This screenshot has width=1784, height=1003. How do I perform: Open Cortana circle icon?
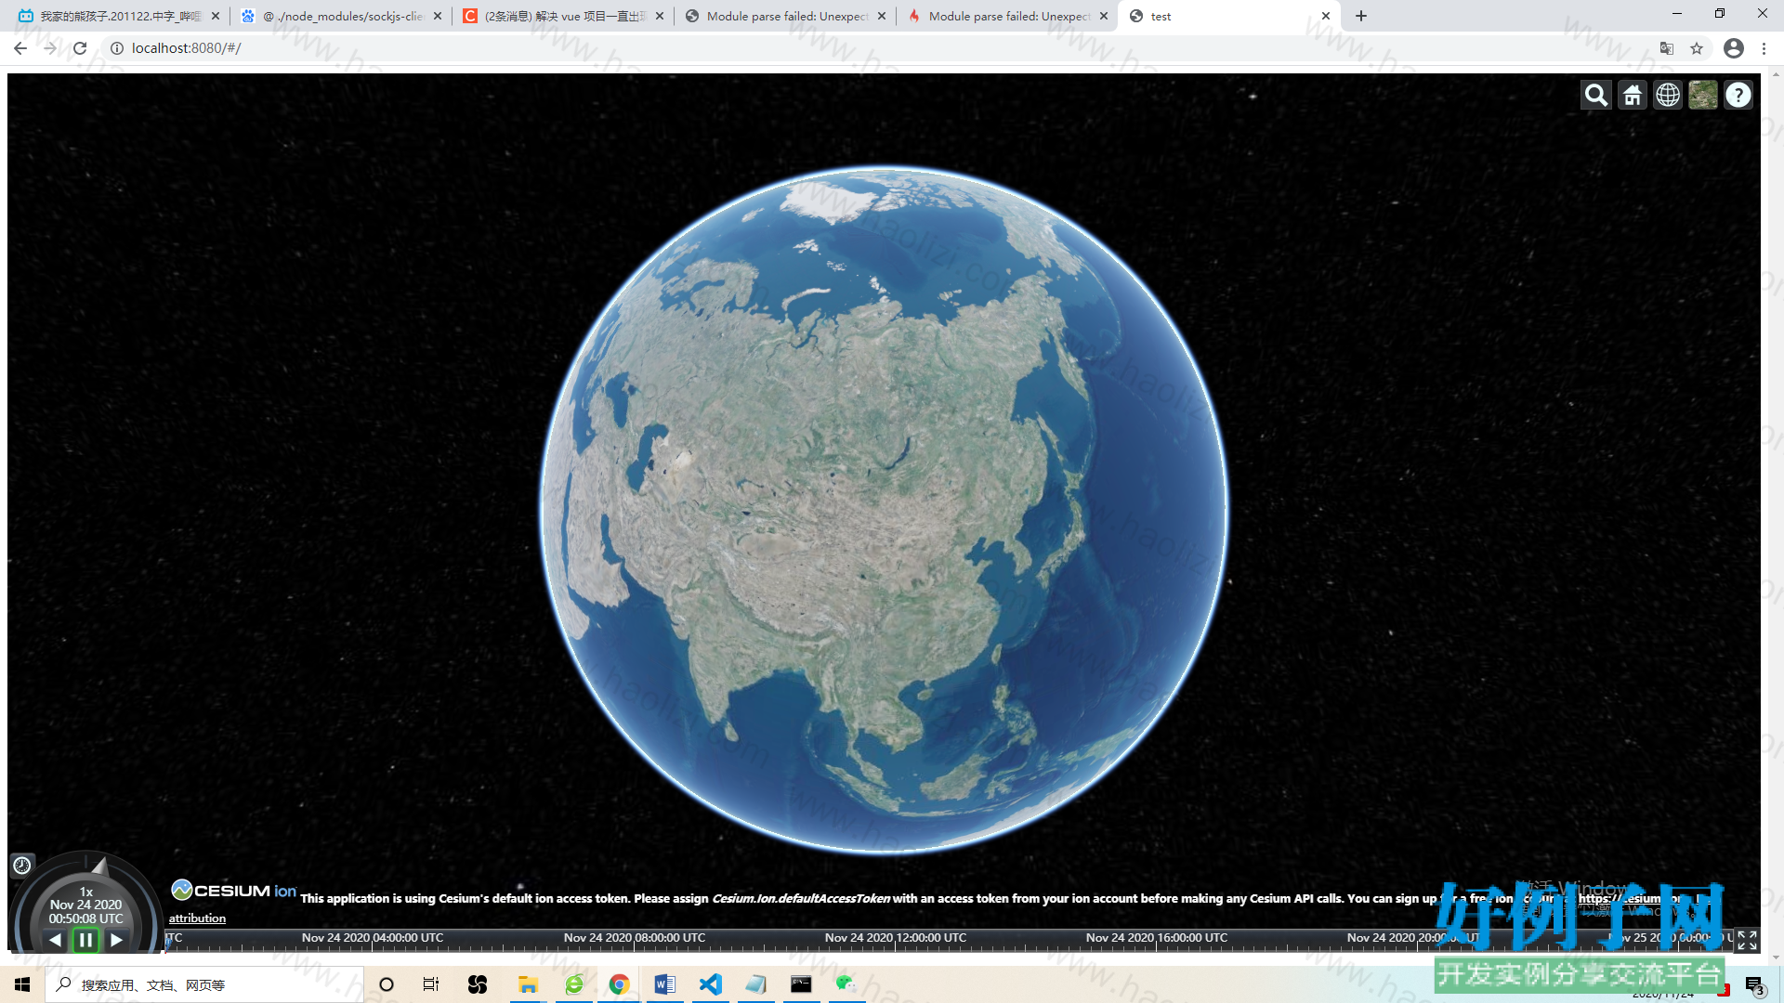point(387,984)
